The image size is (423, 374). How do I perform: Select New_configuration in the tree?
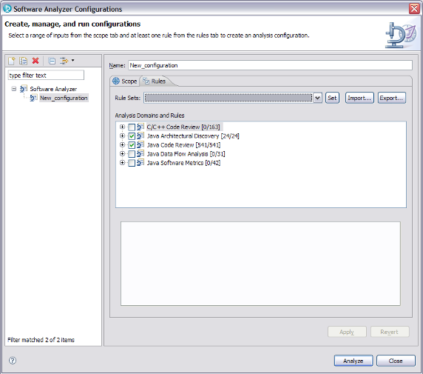[64, 98]
